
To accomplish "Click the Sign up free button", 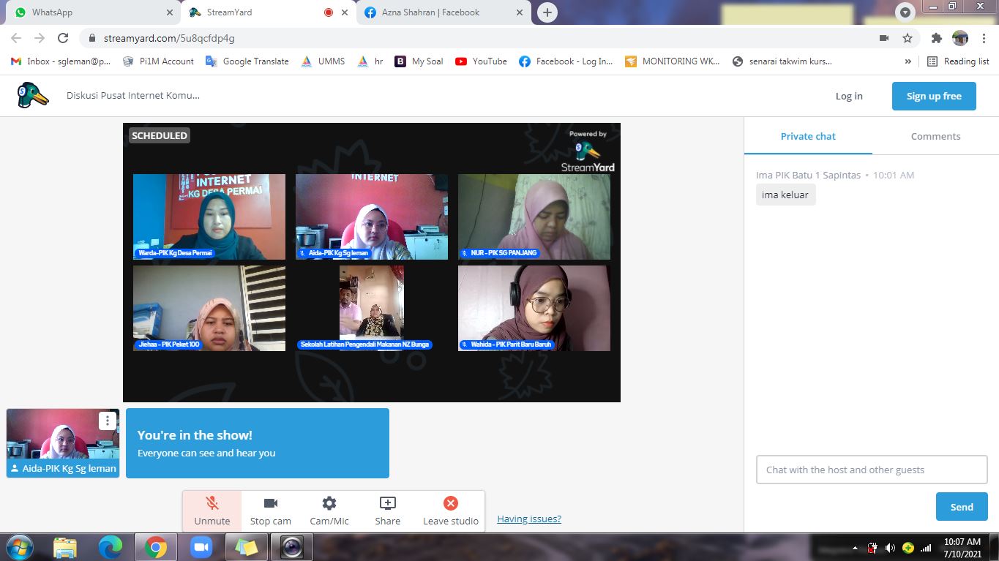I will [933, 96].
